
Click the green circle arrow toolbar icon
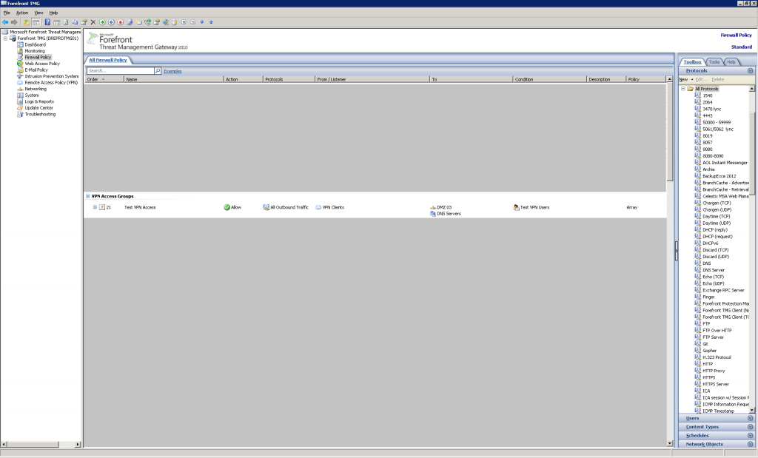[x=102, y=22]
